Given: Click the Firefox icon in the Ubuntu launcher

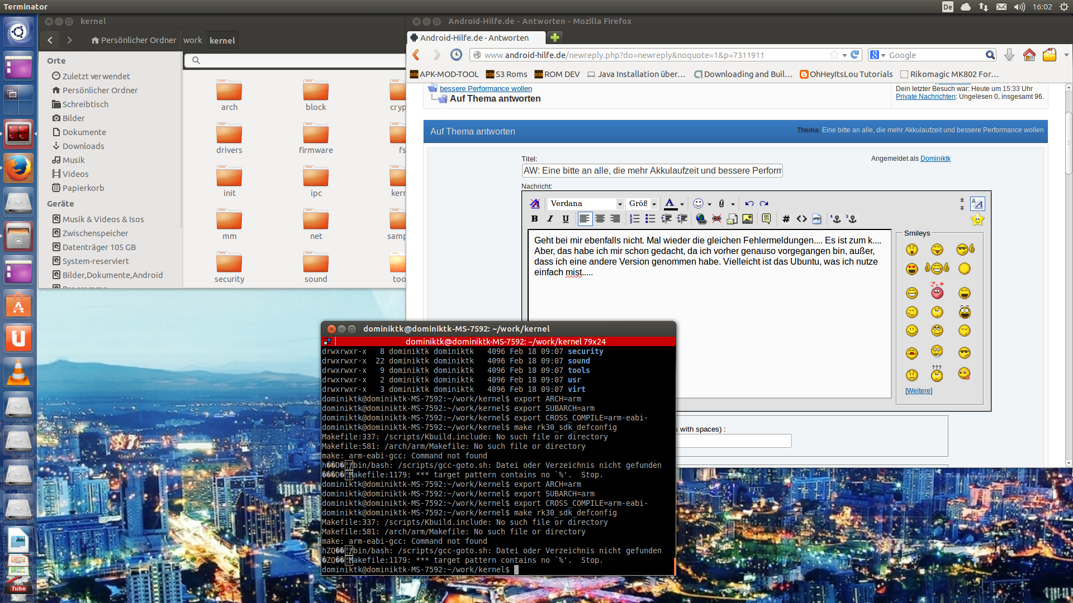Looking at the screenshot, I should pyautogui.click(x=18, y=167).
